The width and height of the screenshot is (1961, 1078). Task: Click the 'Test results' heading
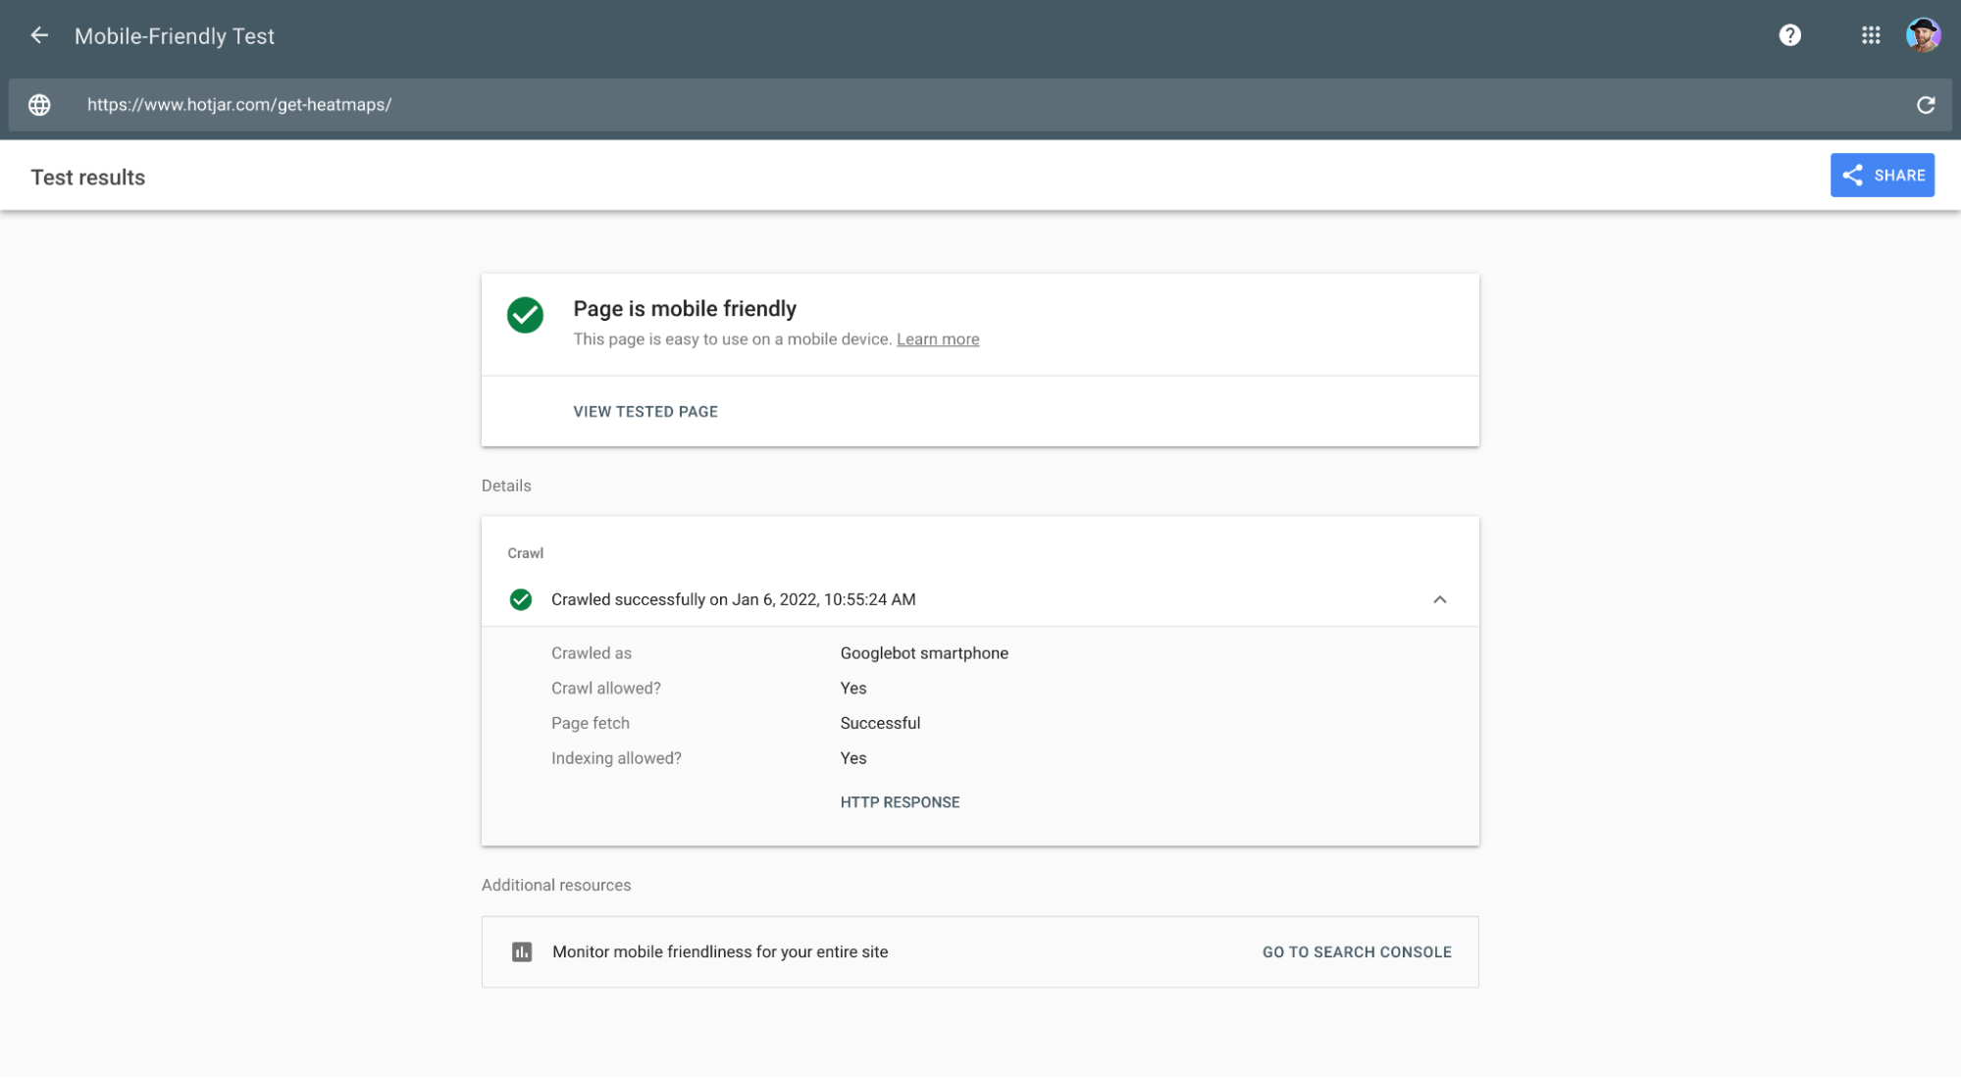click(x=88, y=178)
